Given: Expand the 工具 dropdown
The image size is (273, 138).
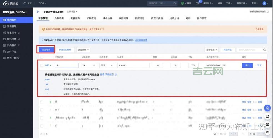Looking at the screenshot, I should click(229, 3).
